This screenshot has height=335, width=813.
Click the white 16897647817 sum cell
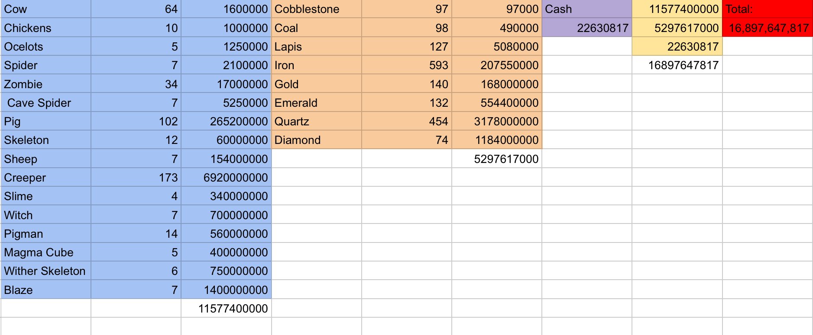(677, 65)
